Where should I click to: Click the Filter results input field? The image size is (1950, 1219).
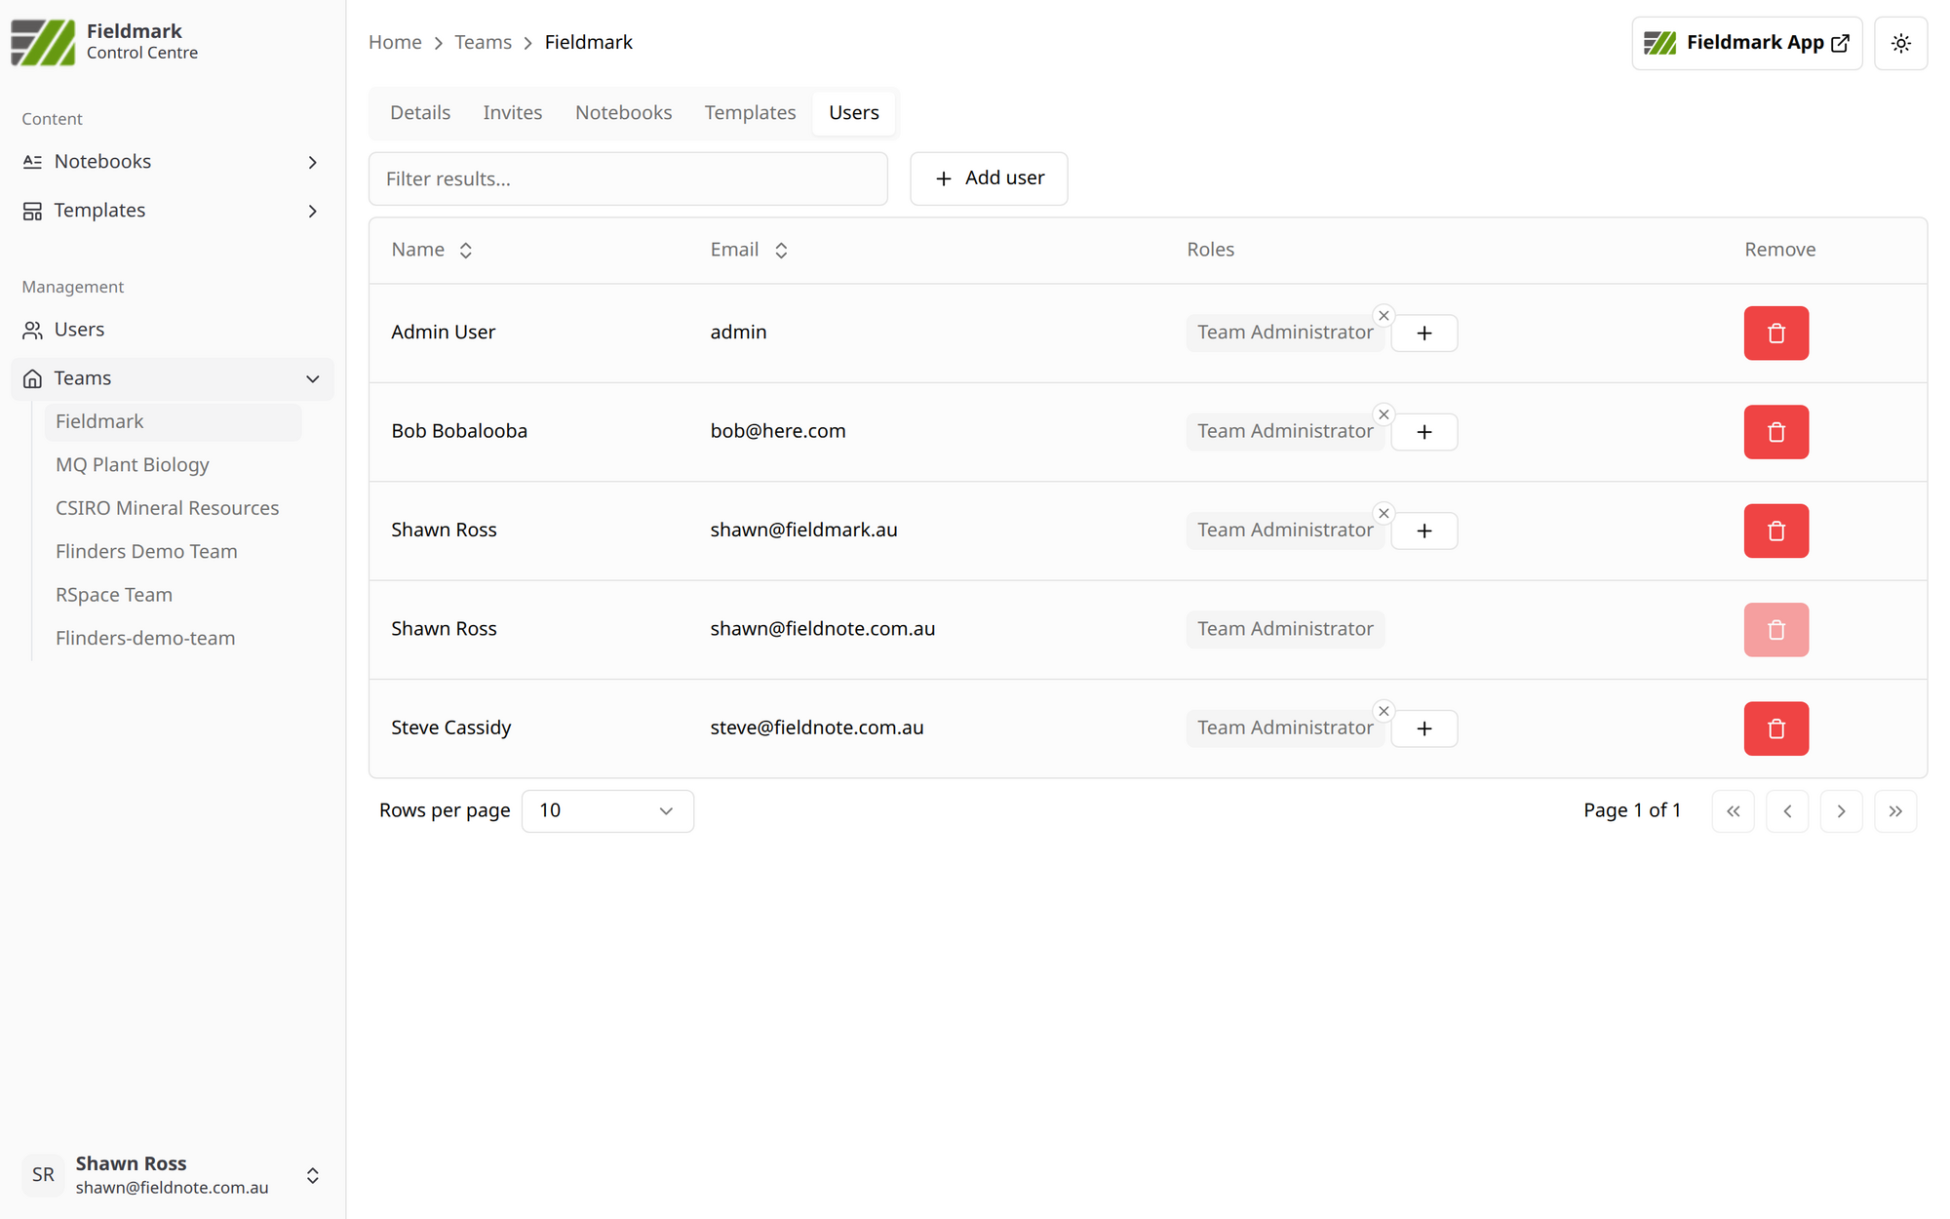coord(628,178)
